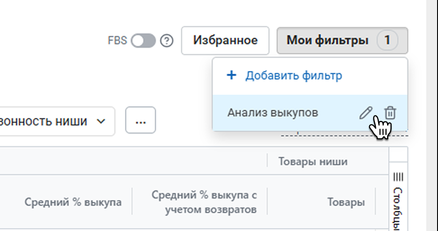Delete Анализ выкупов with the trash icon
The height and width of the screenshot is (231, 438).
(x=390, y=113)
